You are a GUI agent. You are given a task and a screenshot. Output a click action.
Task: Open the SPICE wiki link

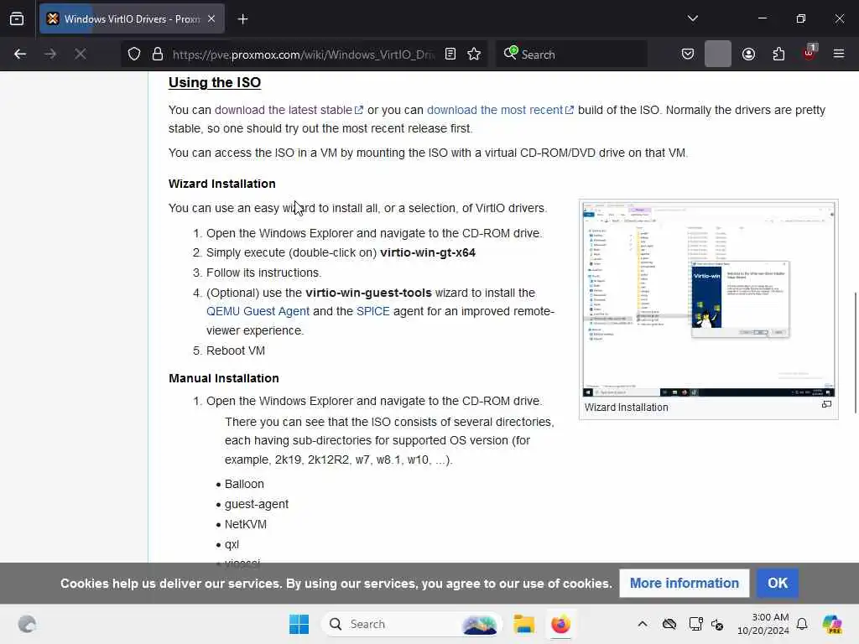(373, 312)
